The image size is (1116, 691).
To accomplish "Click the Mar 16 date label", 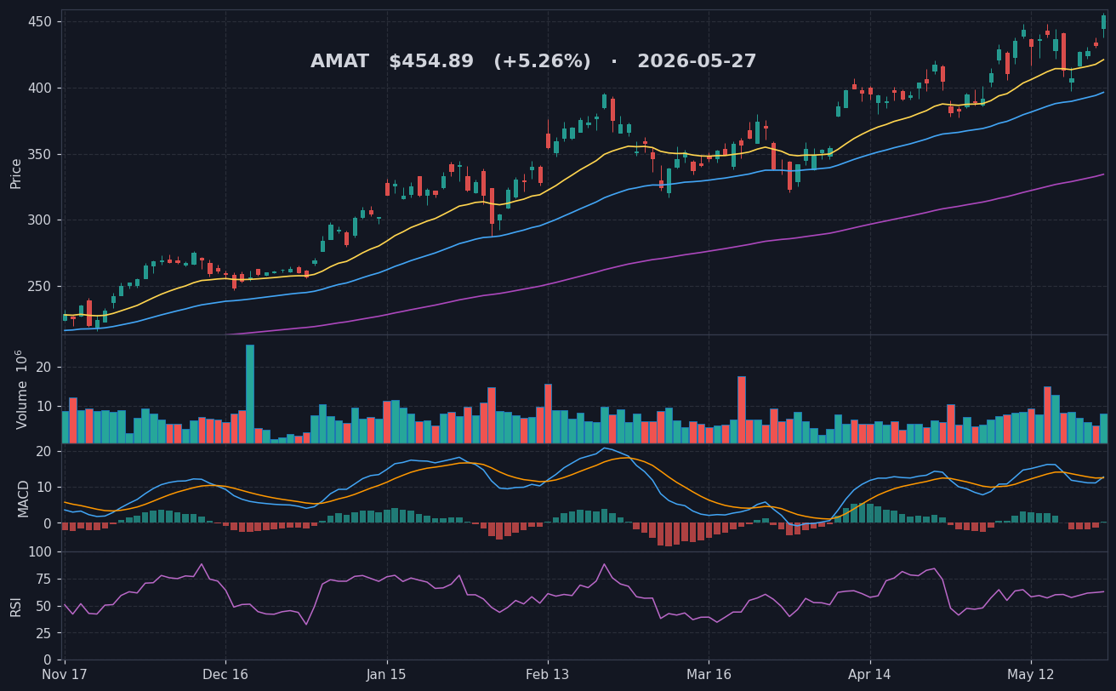I will [x=709, y=673].
